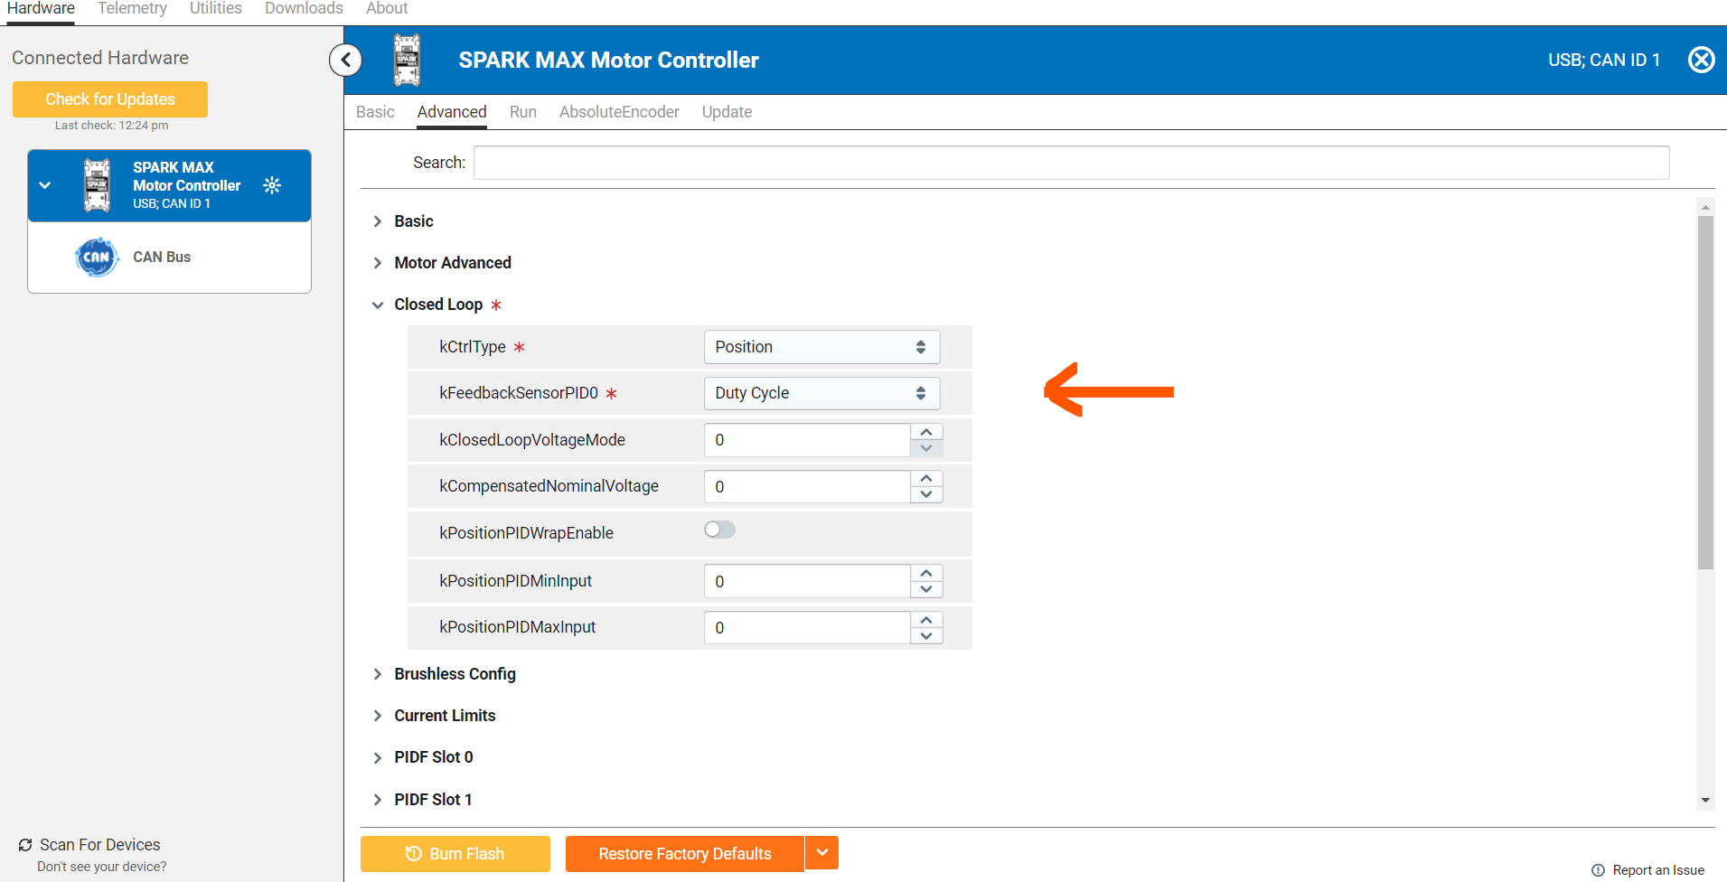Open the Hardware top menu tab

[x=42, y=9]
